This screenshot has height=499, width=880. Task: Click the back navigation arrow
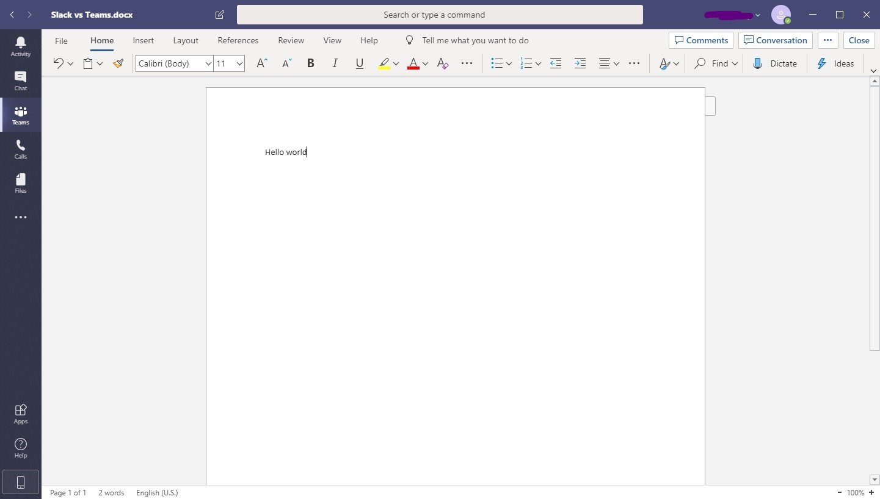12,15
